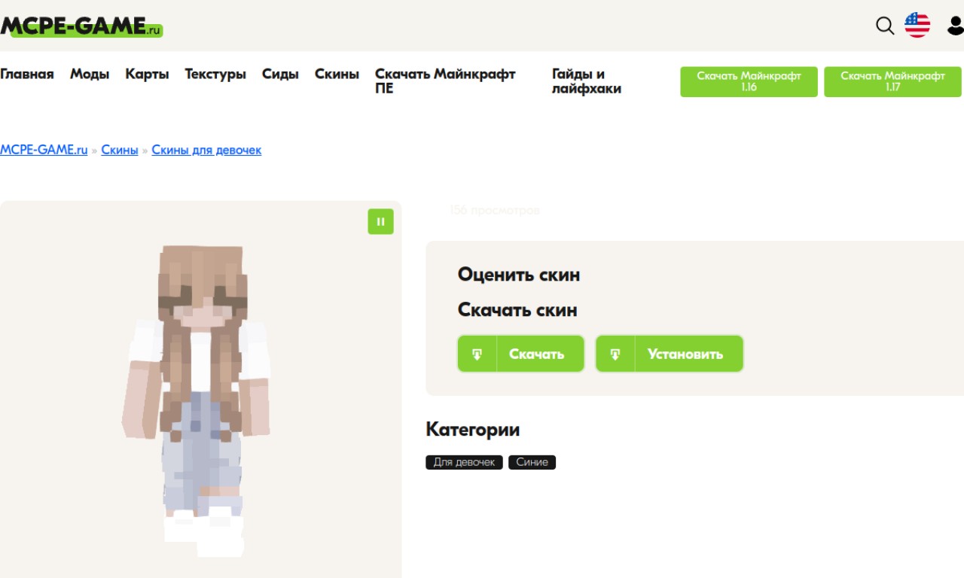Click Скачать Майнкрафт 1.17 button
The image size is (964, 578).
(892, 81)
